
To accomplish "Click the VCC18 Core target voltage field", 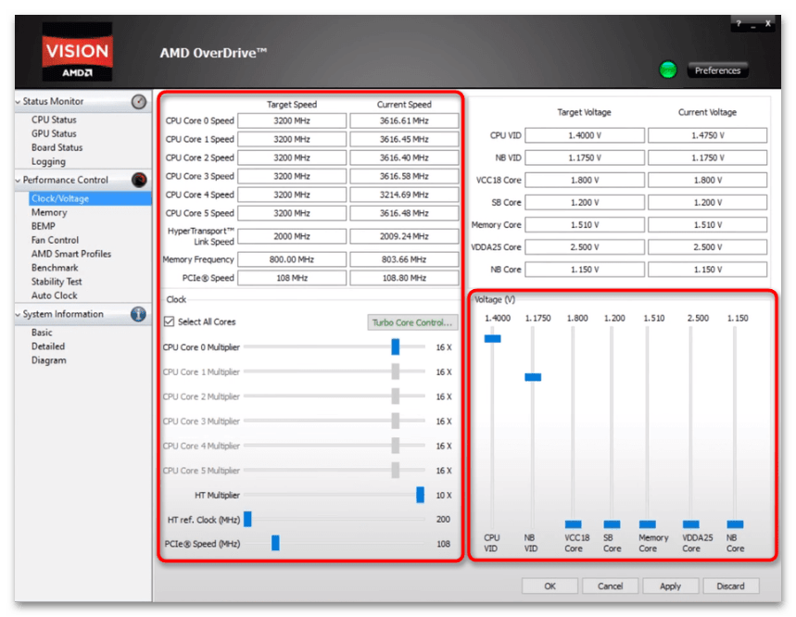I will 585,180.
